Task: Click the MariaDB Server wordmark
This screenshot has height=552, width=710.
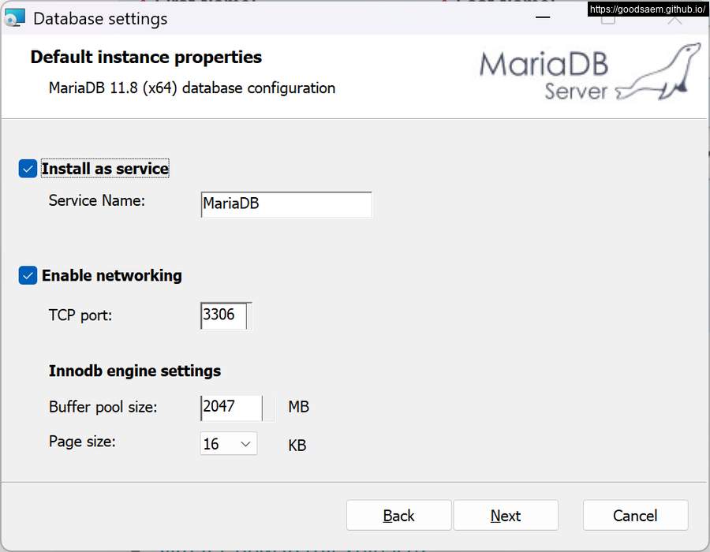Action: (544, 75)
